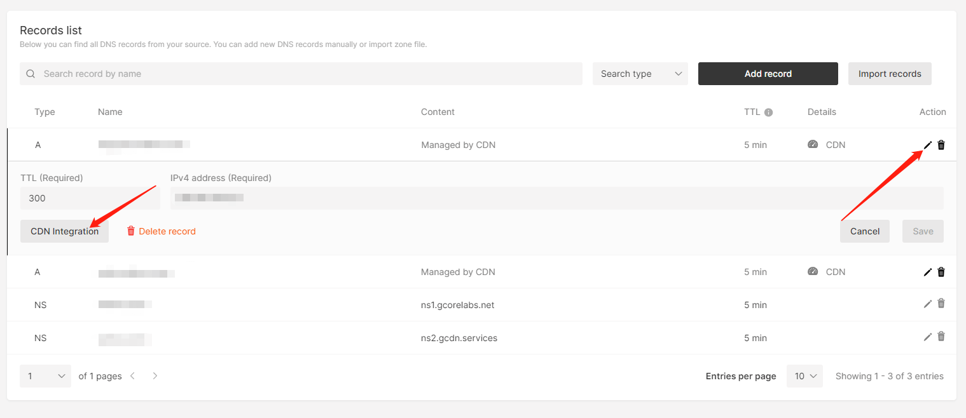Click the TTL info icon in header

coord(768,112)
